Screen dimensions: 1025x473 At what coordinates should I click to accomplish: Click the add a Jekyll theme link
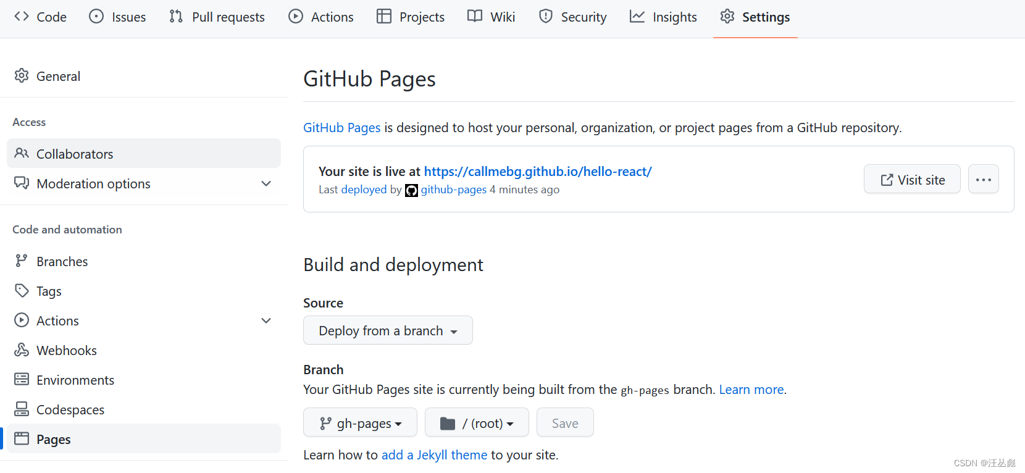tap(434, 454)
